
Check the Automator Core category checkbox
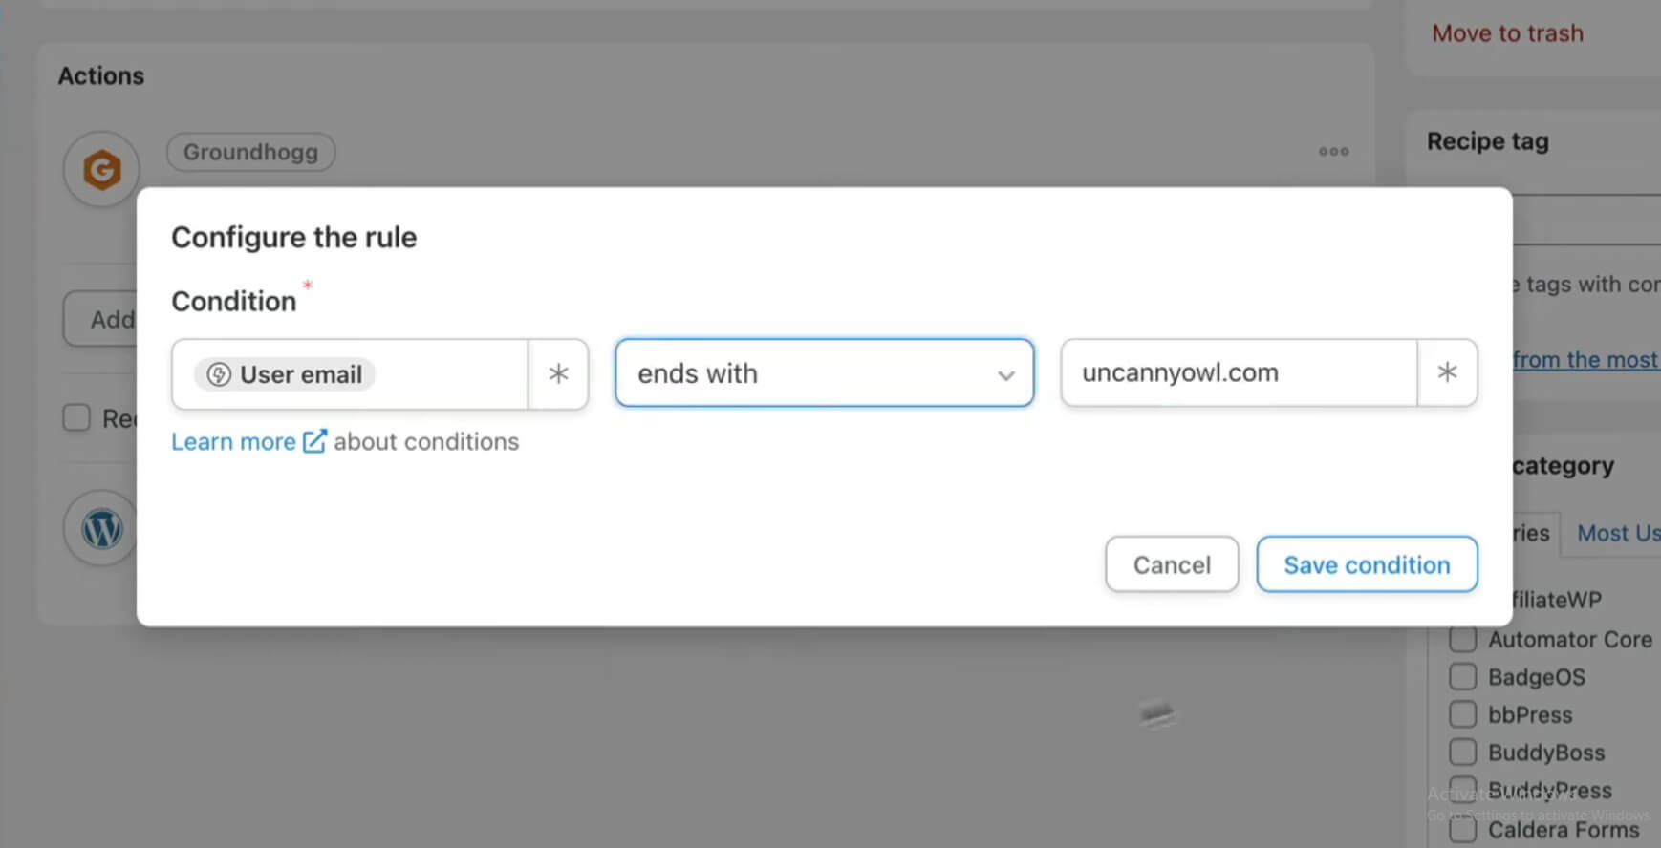pos(1462,639)
